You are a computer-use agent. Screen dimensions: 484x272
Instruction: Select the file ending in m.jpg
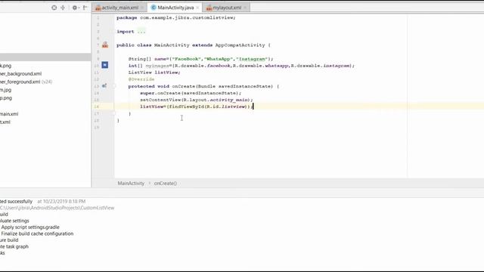click(x=5, y=90)
